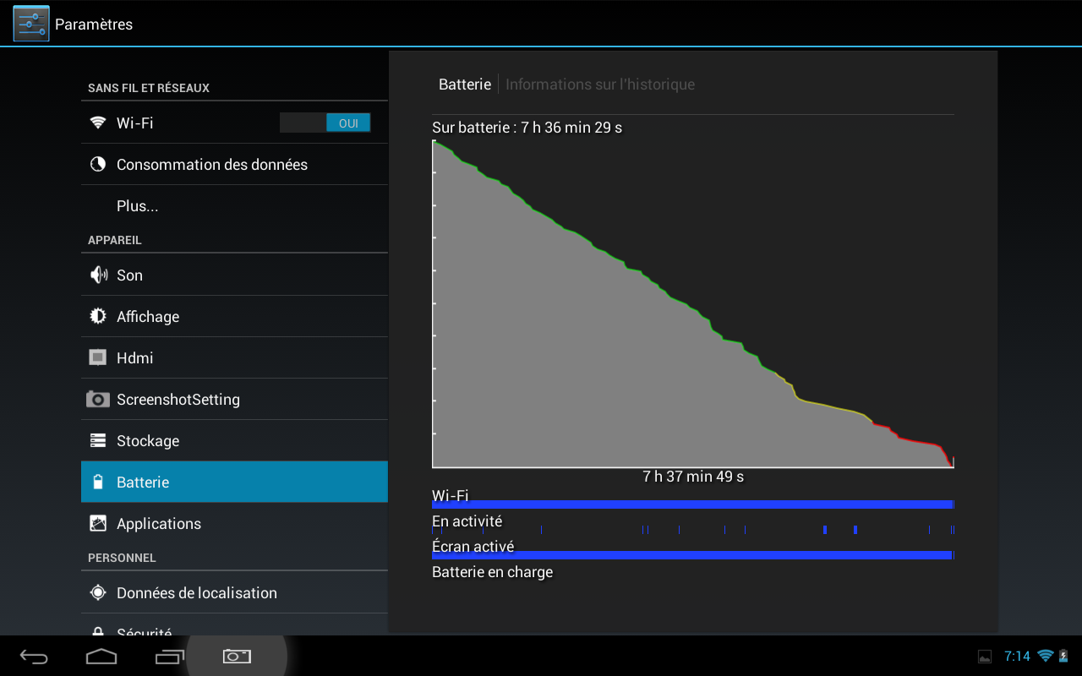Viewport: 1082px width, 676px height.
Task: Tap the screenshot camera button in navigation bar
Action: point(237,656)
